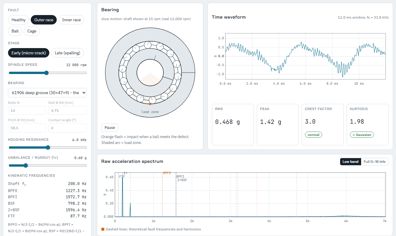
Task: Switch stage to Late (spalling)
Action: tap(68, 53)
